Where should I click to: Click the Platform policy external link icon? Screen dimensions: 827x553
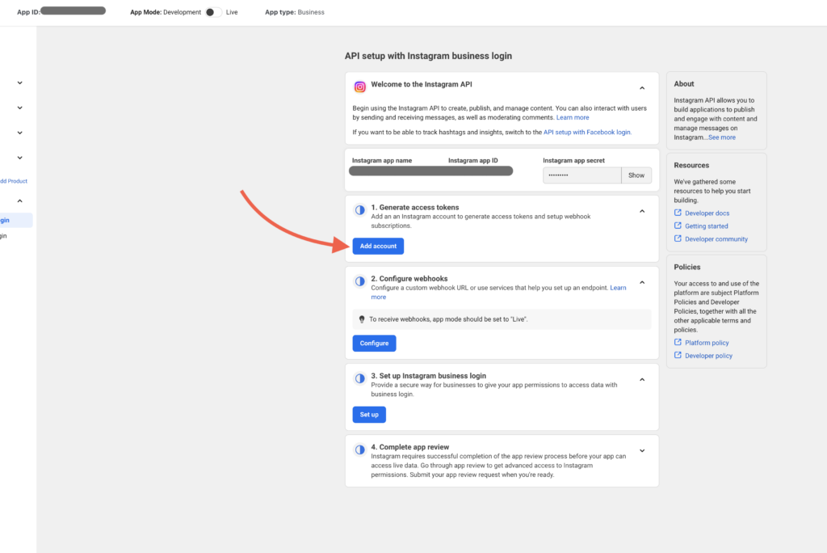pyautogui.click(x=678, y=343)
